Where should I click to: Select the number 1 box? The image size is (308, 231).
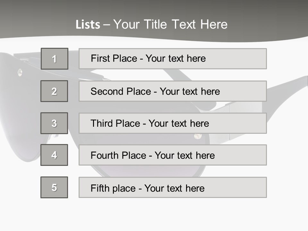tap(54, 59)
